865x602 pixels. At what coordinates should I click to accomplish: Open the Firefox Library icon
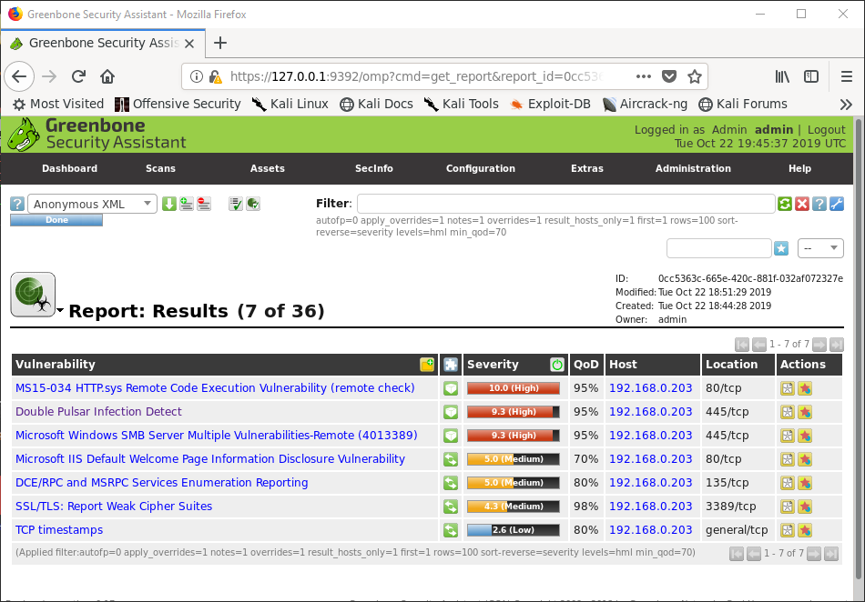pos(782,76)
